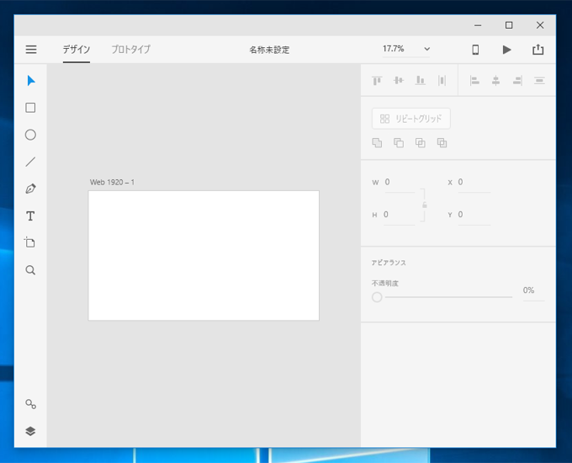Click the 名称未設定 document title
The height and width of the screenshot is (463, 572).
pos(269,50)
